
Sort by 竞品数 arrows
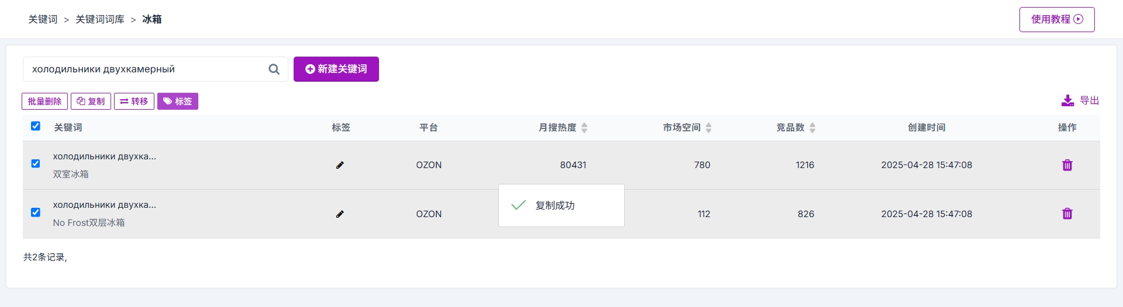click(812, 128)
